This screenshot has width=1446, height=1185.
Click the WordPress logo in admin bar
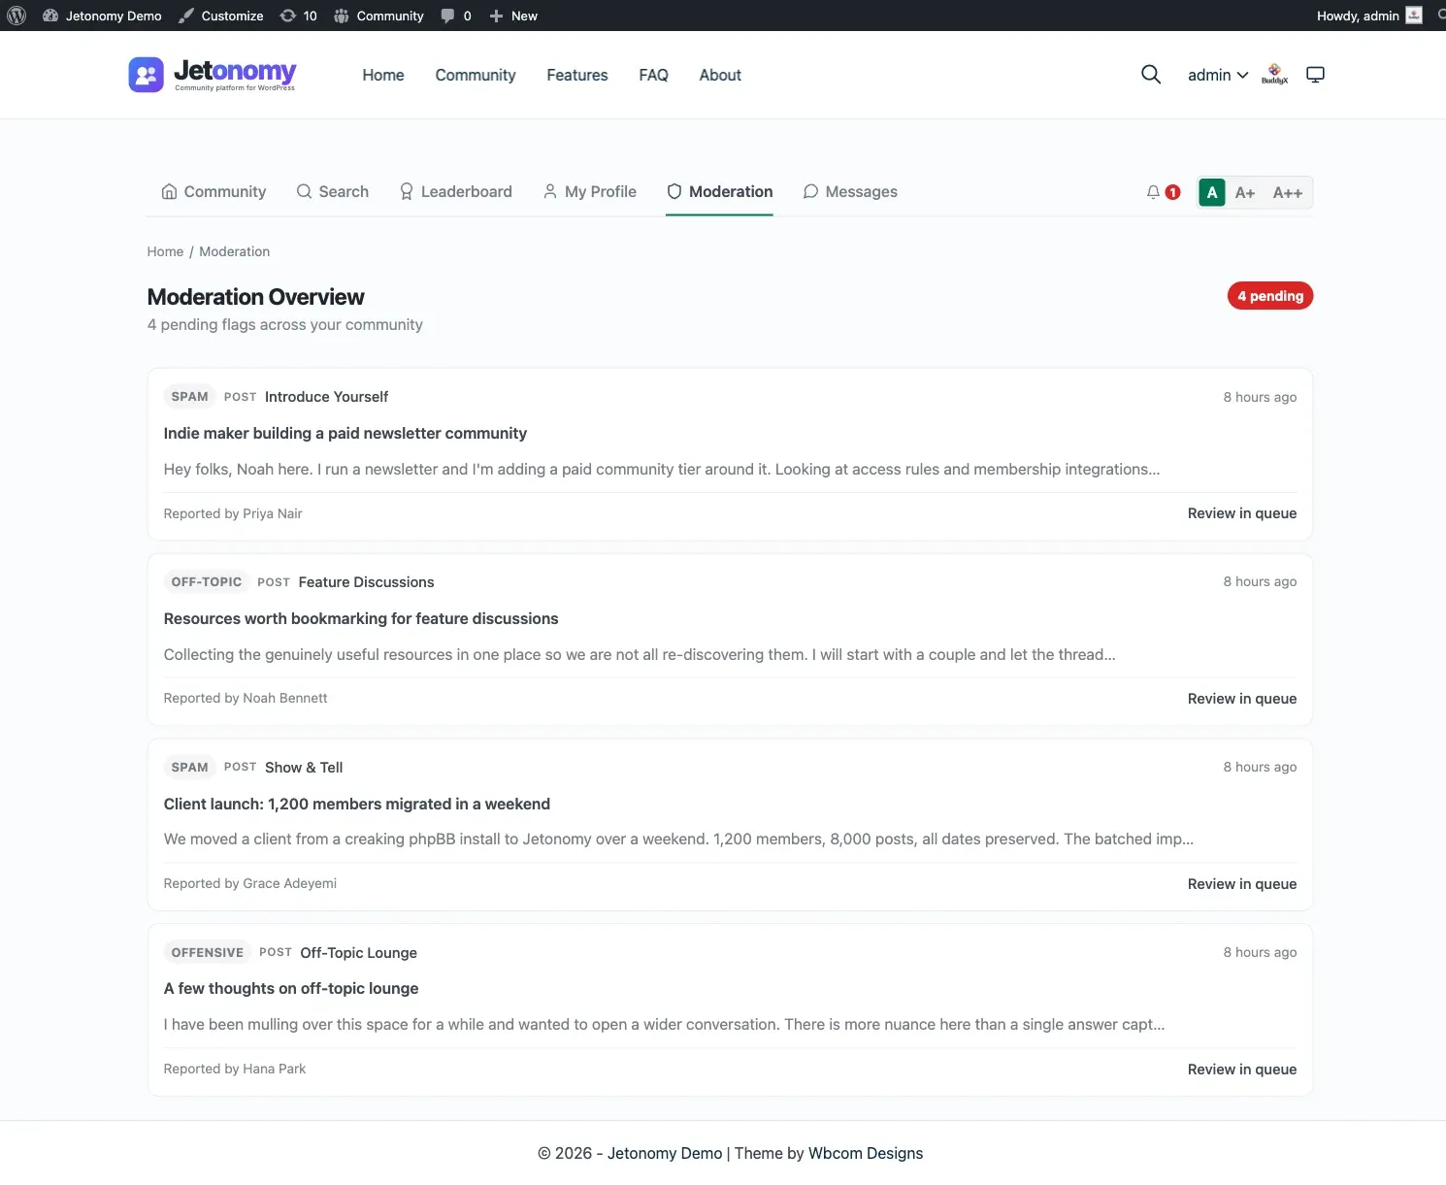click(x=16, y=16)
